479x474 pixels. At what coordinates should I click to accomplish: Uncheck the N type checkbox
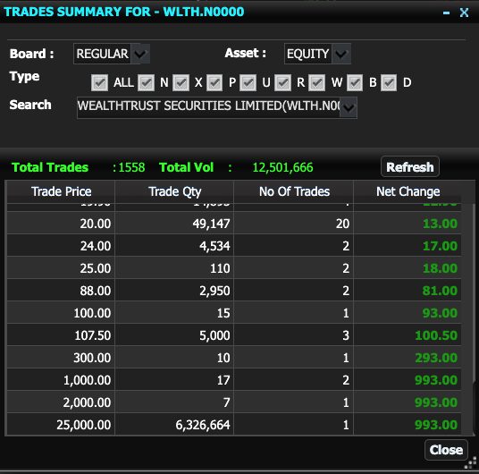pos(146,83)
